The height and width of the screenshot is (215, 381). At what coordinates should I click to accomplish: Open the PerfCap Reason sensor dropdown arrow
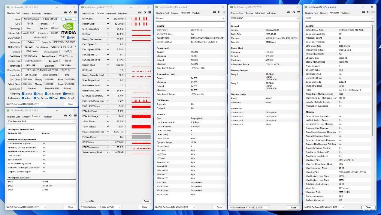pos(108,137)
